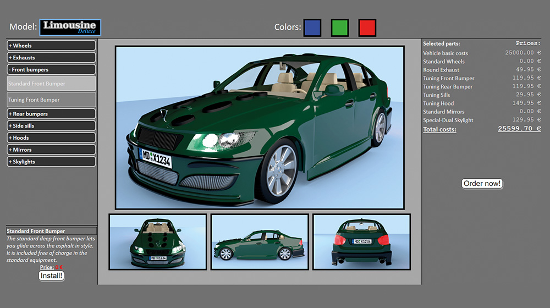This screenshot has height=308, width=550.
Task: View the rear view car thumbnail
Action: coord(361,241)
